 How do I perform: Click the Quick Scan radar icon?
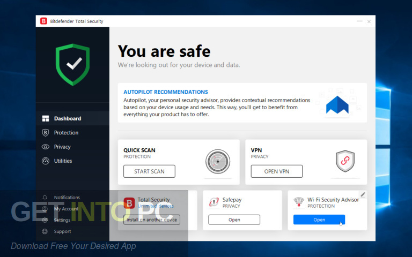click(218, 162)
